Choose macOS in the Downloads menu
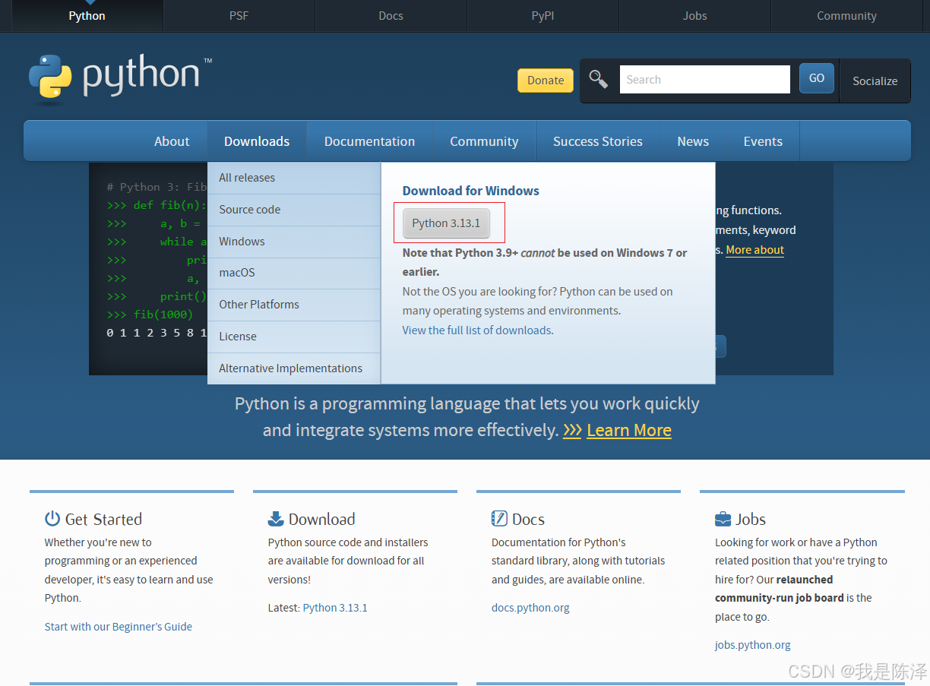 (294, 273)
